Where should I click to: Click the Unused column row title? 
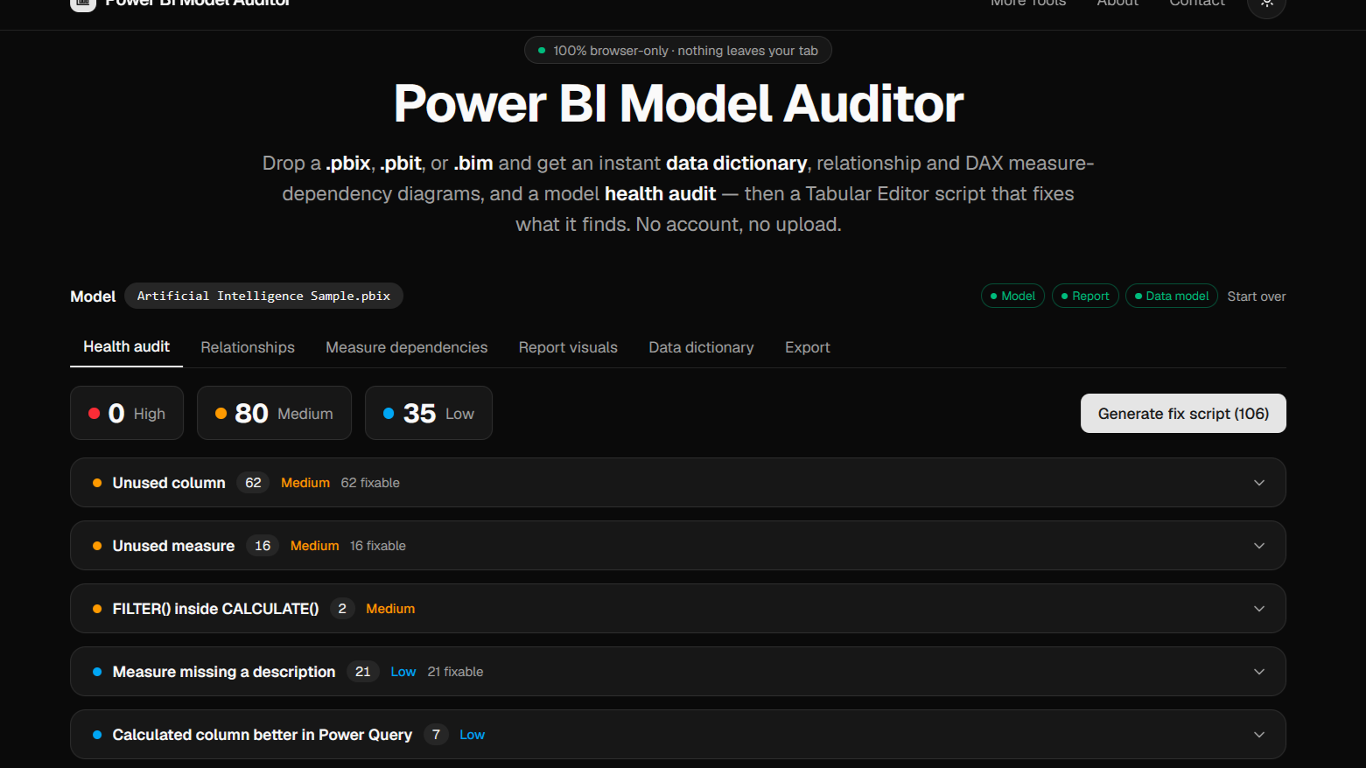click(169, 483)
